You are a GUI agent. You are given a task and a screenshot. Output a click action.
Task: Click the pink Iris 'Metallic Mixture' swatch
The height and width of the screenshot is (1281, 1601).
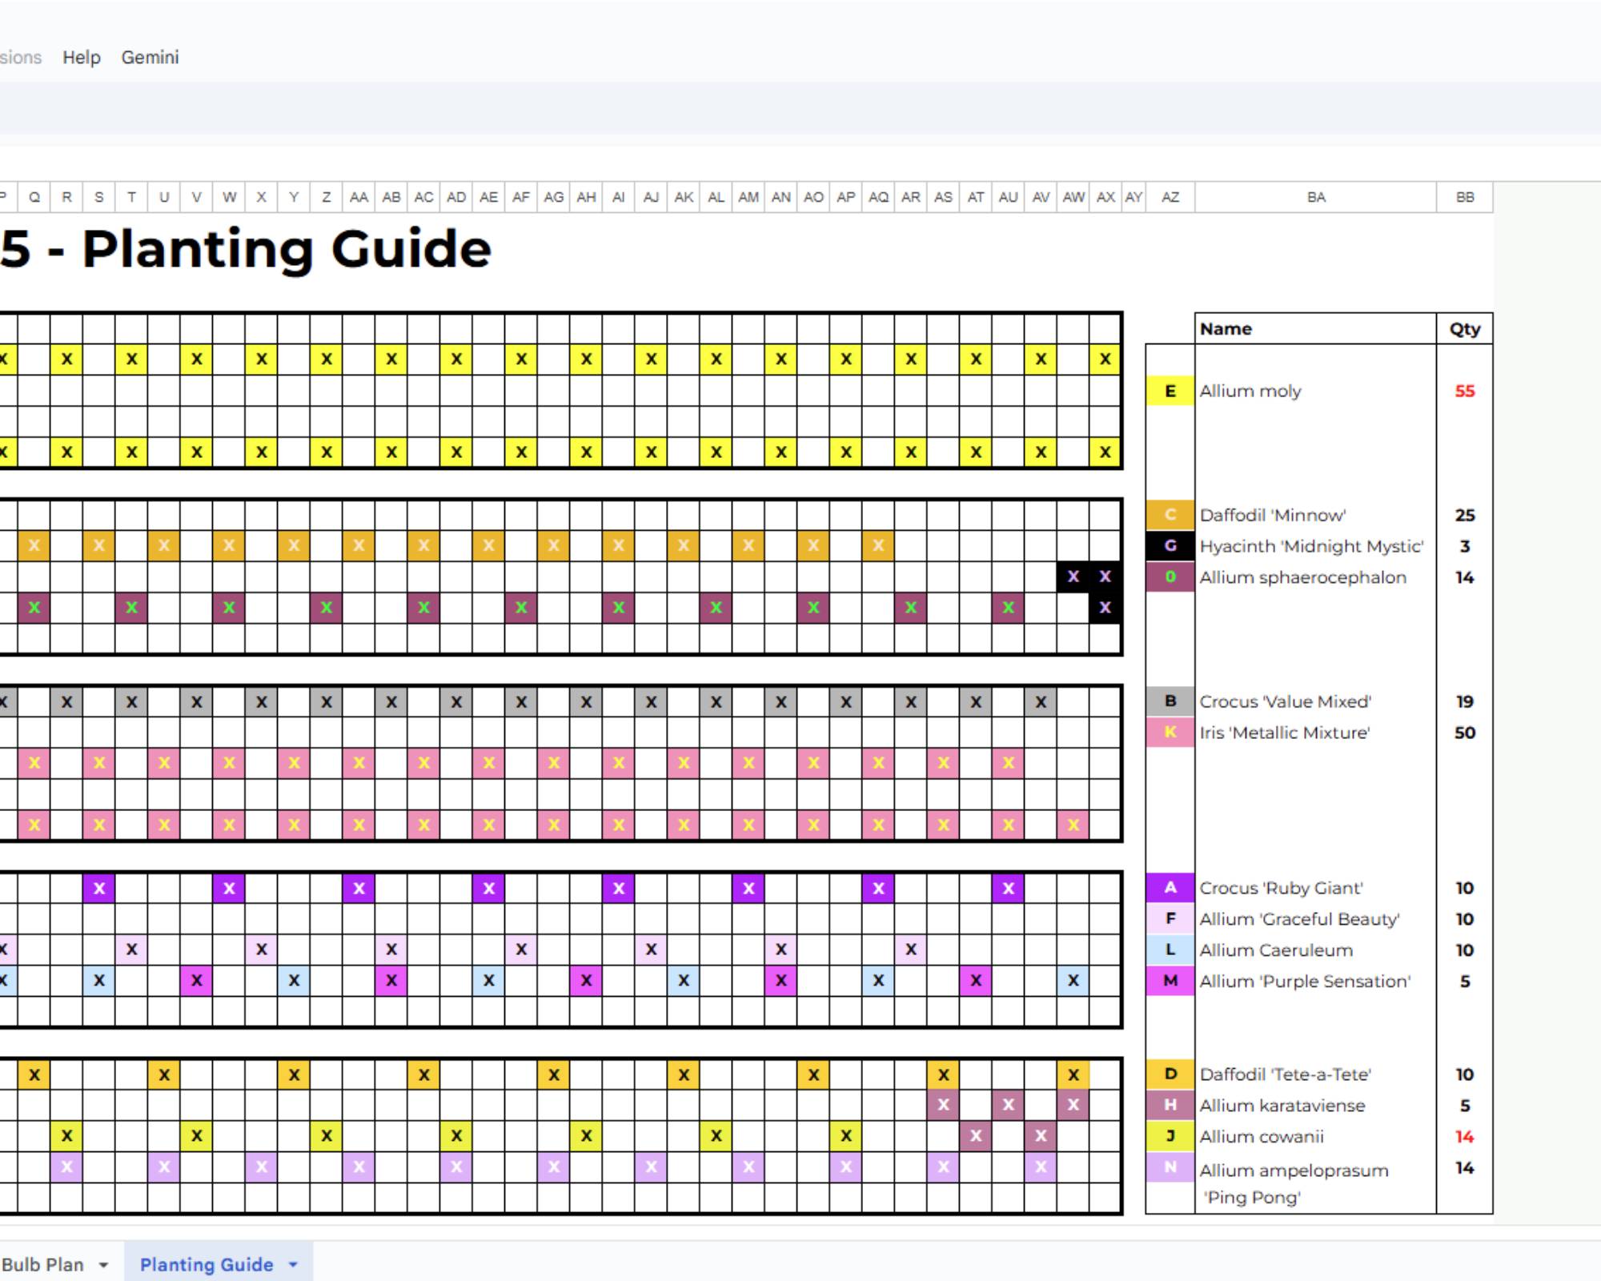coord(1170,732)
